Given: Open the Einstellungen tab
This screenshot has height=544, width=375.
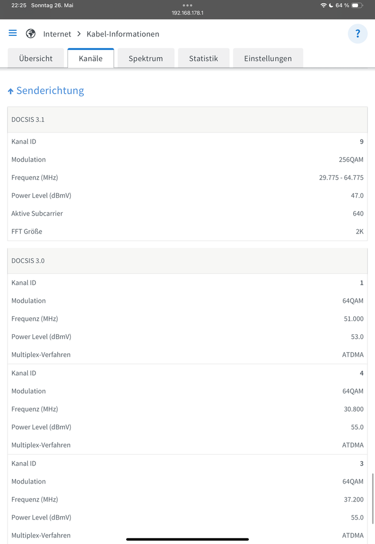Looking at the screenshot, I should click(268, 58).
